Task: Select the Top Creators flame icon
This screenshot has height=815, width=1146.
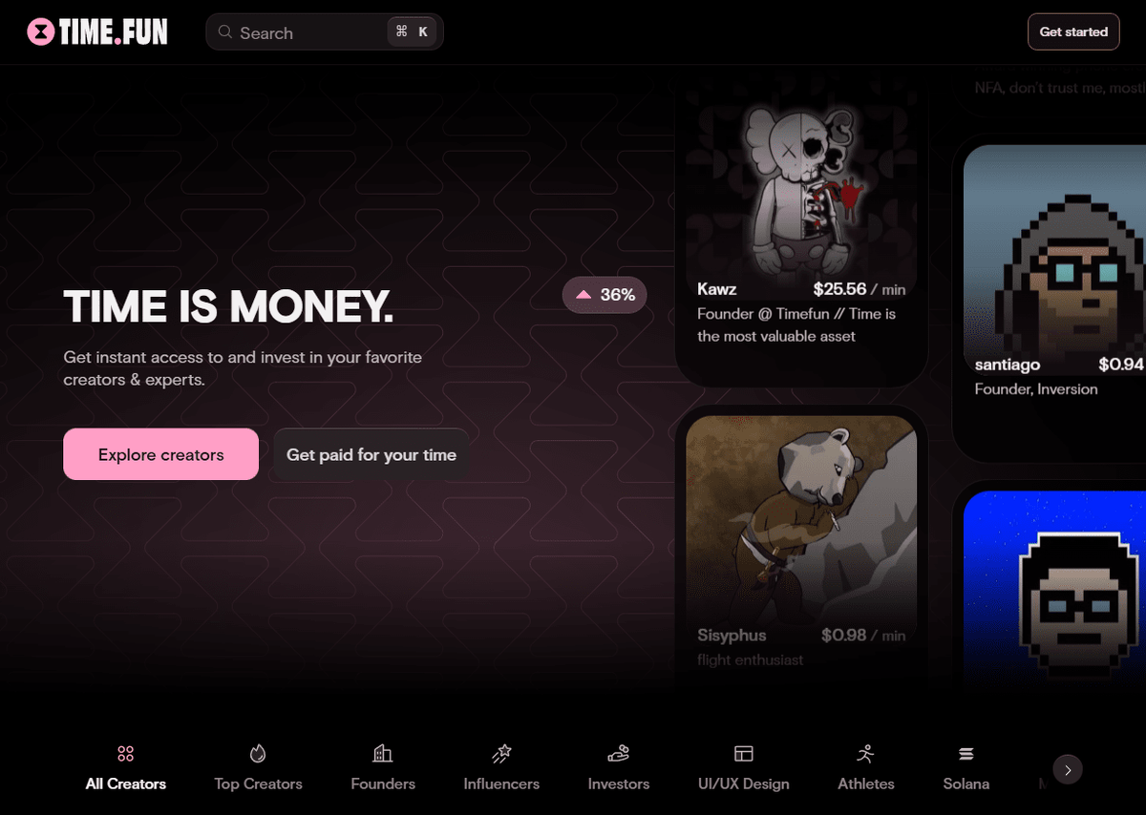Action: 258,754
